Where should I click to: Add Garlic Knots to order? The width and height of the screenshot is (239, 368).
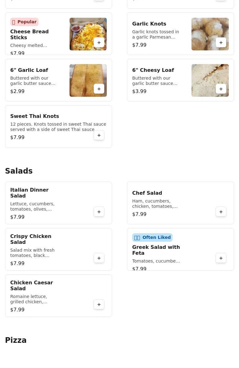[221, 43]
